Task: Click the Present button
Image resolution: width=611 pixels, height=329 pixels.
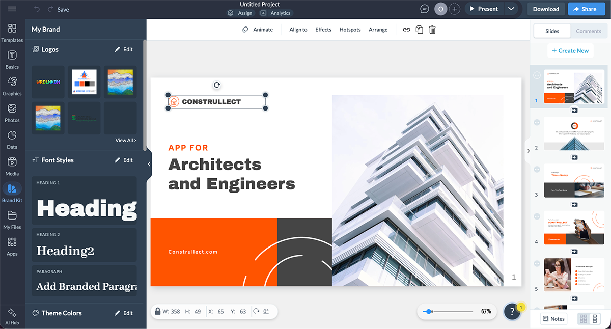Action: [484, 9]
